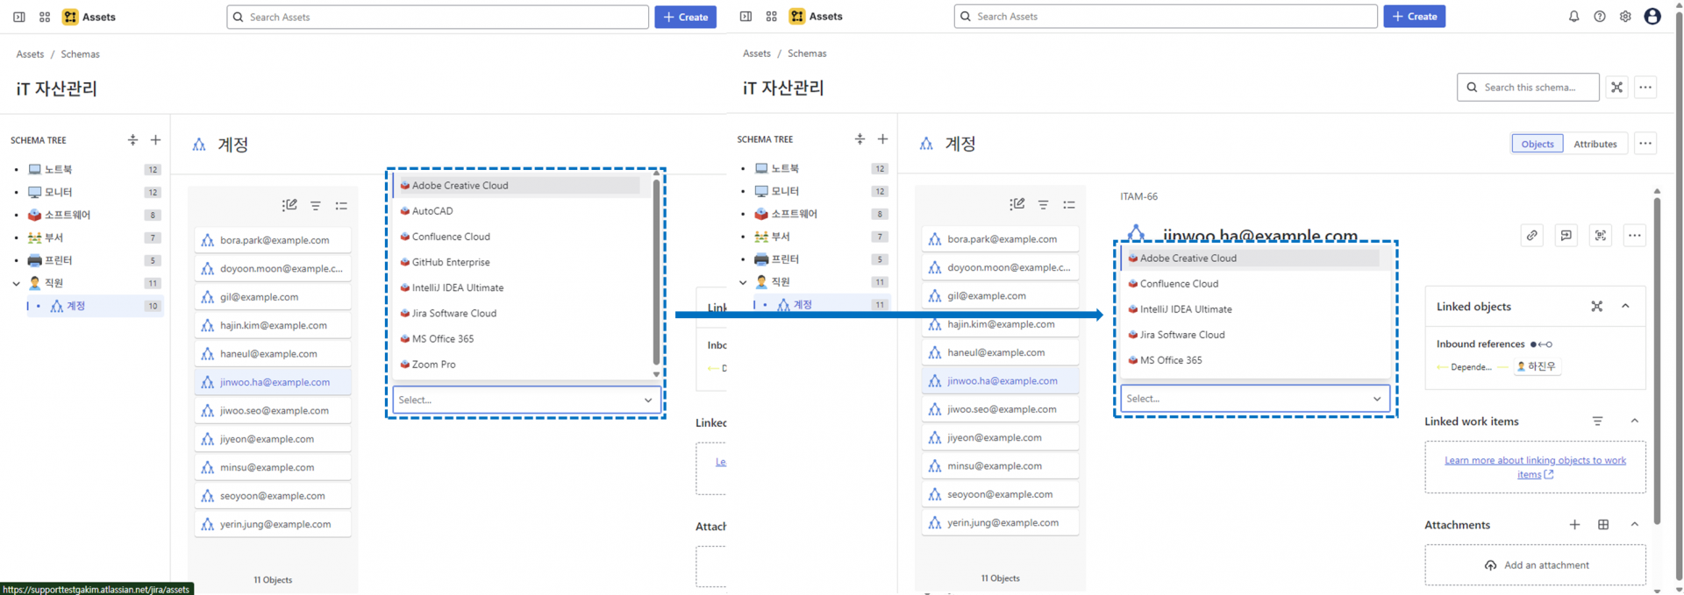This screenshot has width=1684, height=595.
Task: Click Add an attachment
Action: [x=1536, y=565]
